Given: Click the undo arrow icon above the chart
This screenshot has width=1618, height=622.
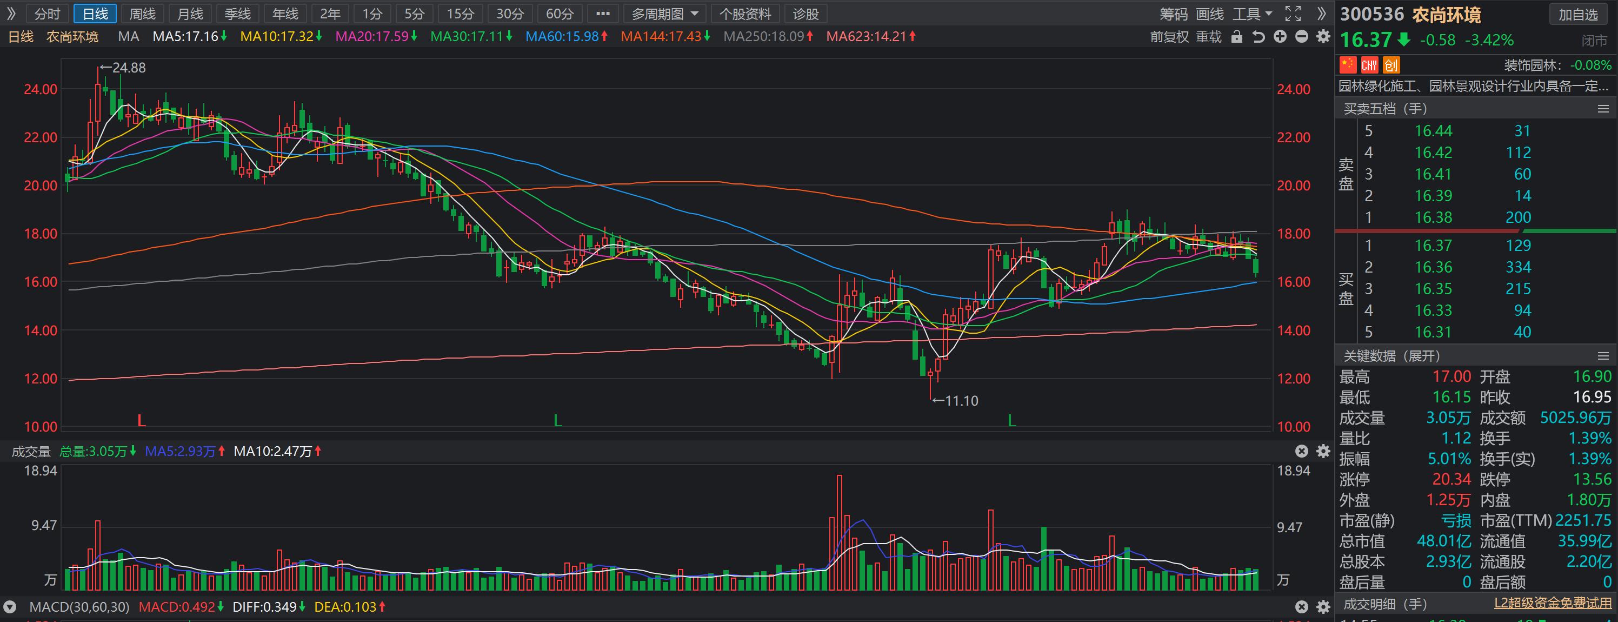Looking at the screenshot, I should [x=1258, y=36].
